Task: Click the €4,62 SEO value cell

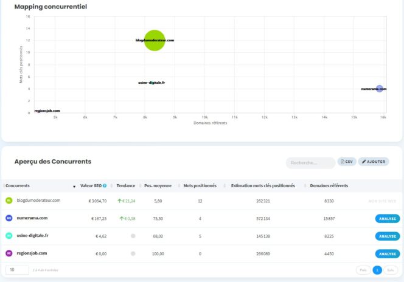Action: tap(101, 236)
